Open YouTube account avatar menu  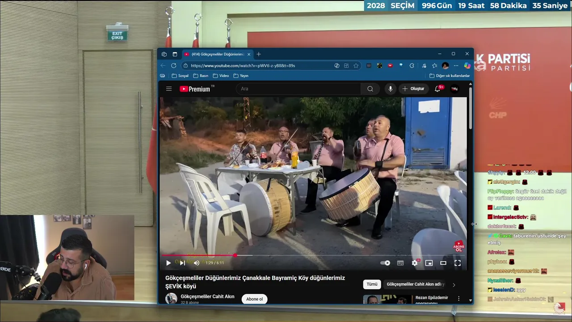click(x=454, y=89)
